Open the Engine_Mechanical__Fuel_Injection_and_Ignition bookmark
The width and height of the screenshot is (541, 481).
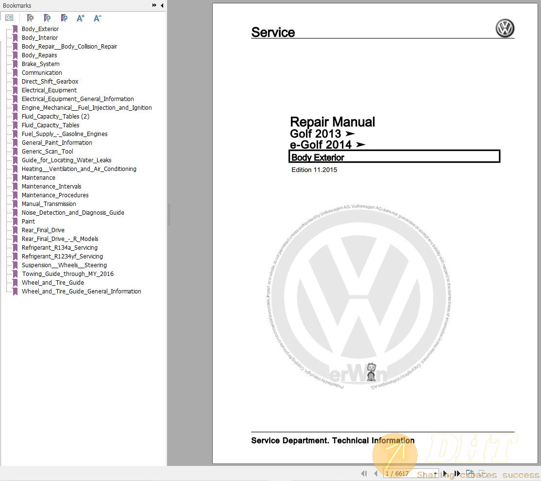86,108
